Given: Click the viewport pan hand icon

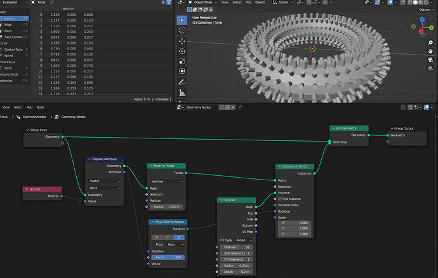Looking at the screenshot, I should [x=430, y=51].
